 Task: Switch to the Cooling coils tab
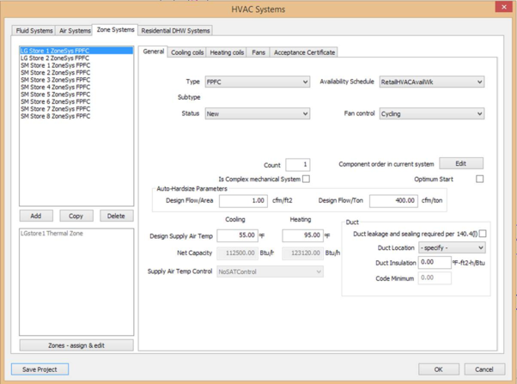[187, 52]
